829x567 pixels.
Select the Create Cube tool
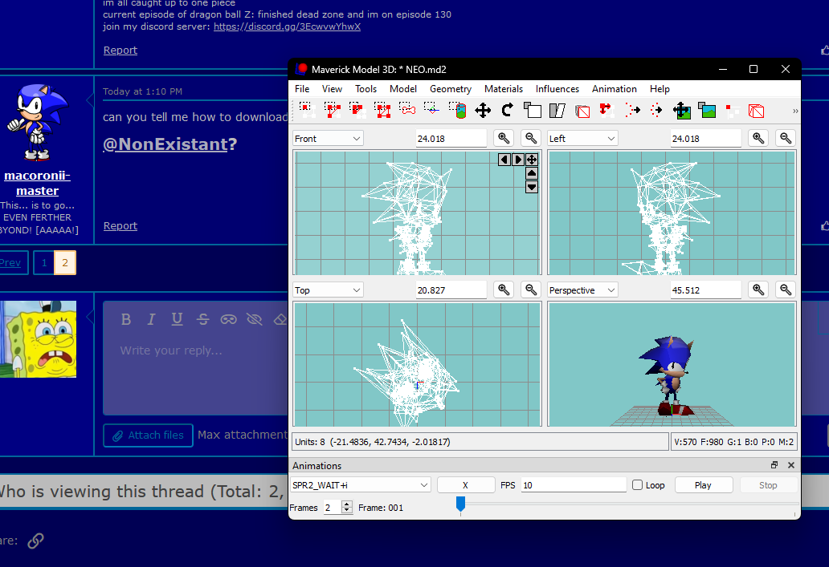coord(757,111)
